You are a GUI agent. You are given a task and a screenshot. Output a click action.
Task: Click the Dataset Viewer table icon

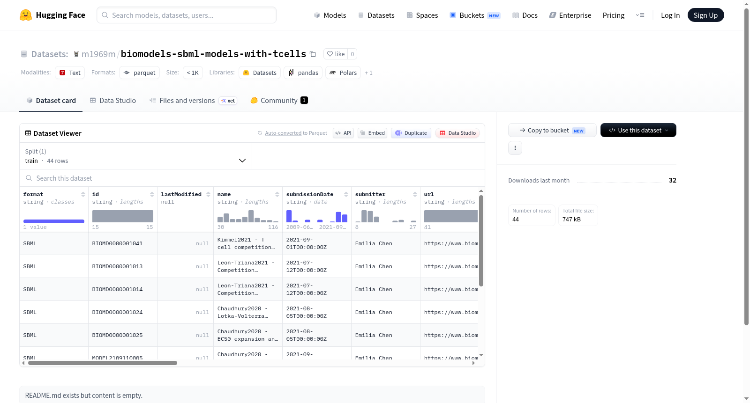click(x=28, y=133)
